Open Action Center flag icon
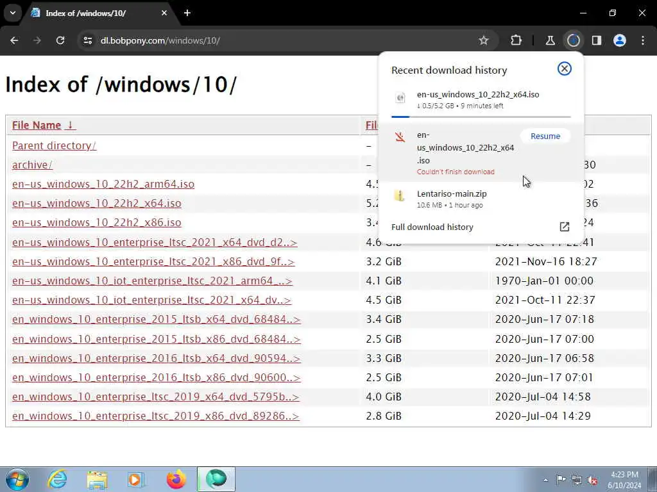Viewport: 657px width, 492px height. click(561, 480)
